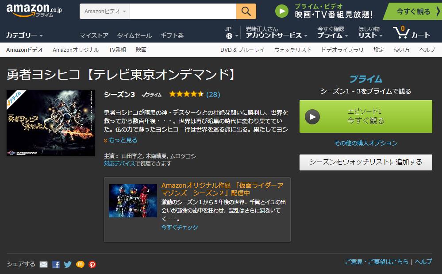
Task: Click the JP globe language icon
Action: click(x=229, y=36)
